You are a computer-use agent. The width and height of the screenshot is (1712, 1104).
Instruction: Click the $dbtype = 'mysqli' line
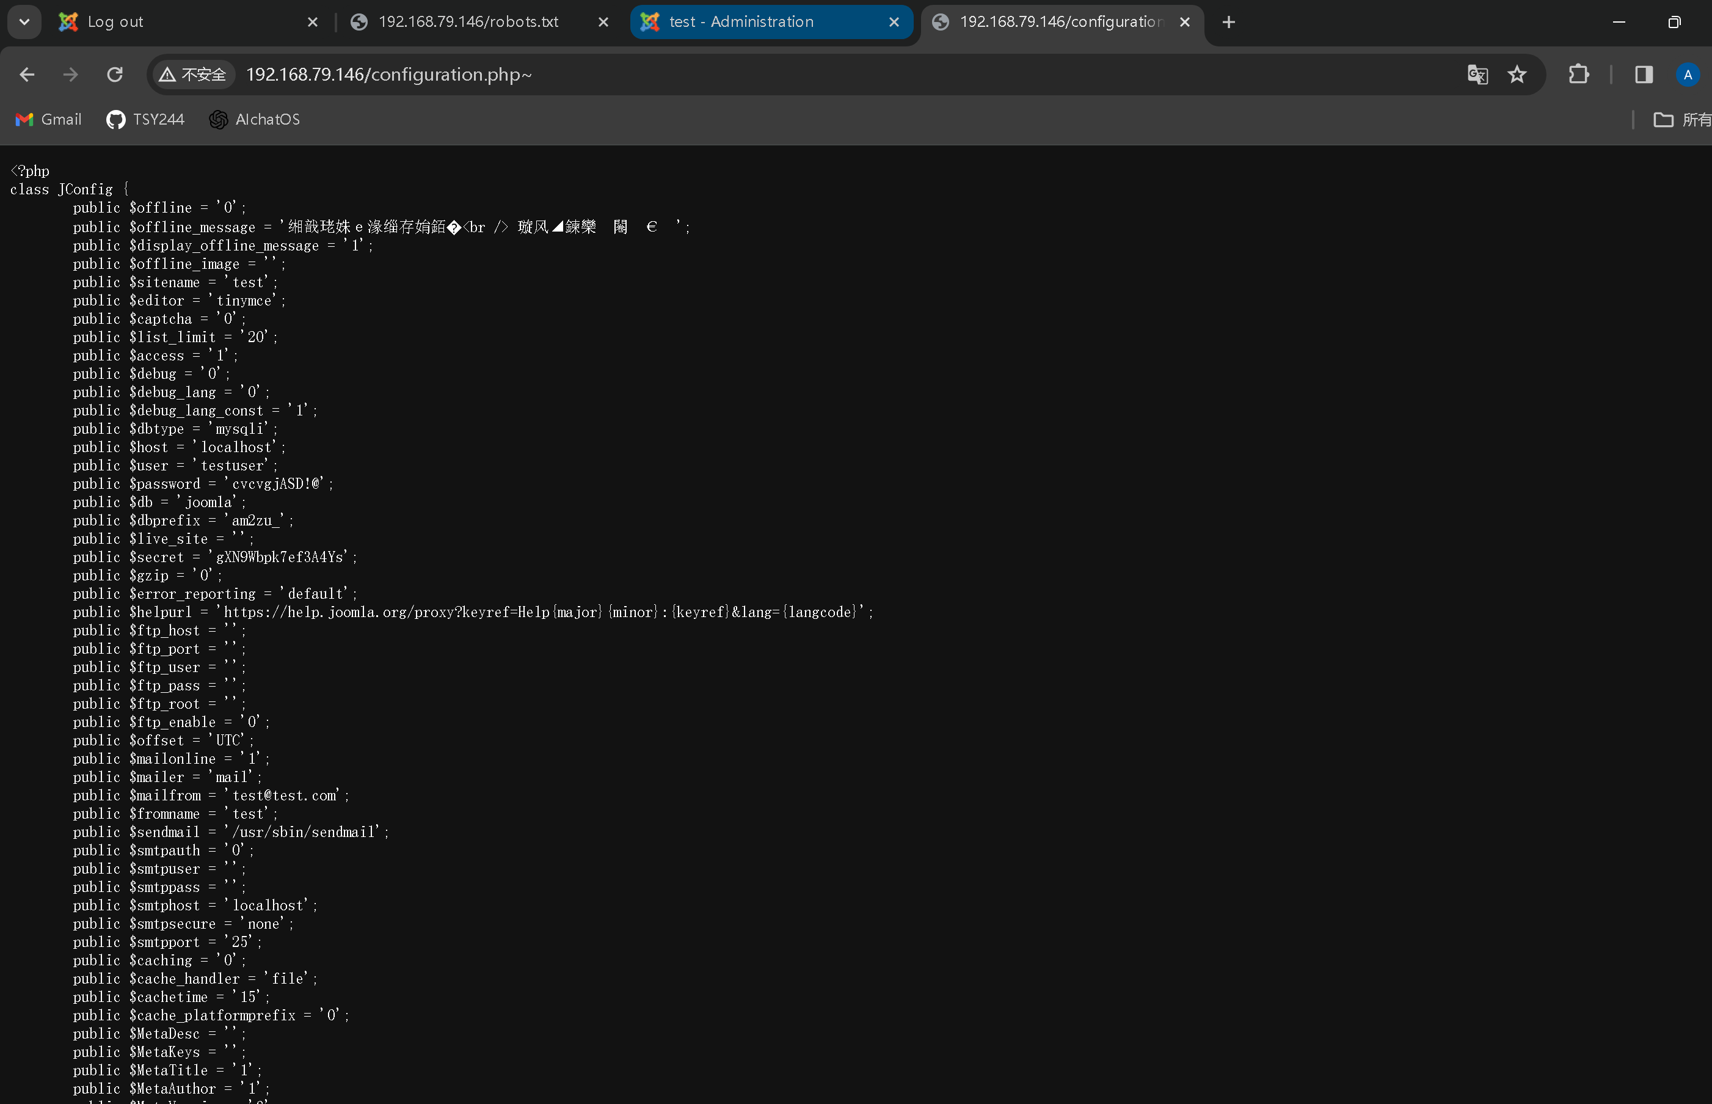[x=175, y=429]
